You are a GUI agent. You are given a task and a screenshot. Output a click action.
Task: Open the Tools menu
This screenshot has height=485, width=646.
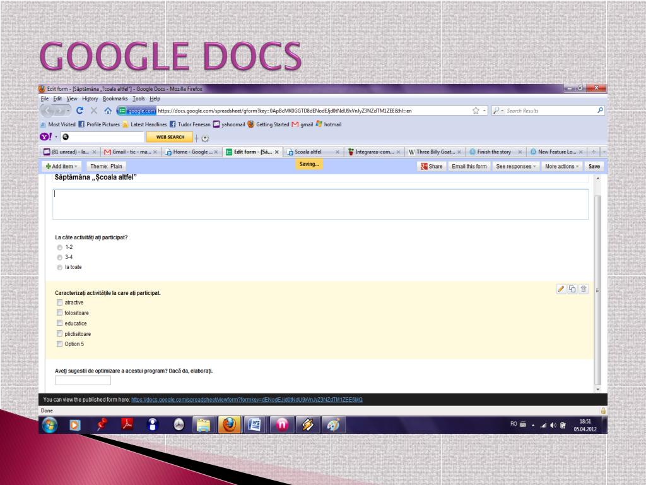click(x=138, y=99)
